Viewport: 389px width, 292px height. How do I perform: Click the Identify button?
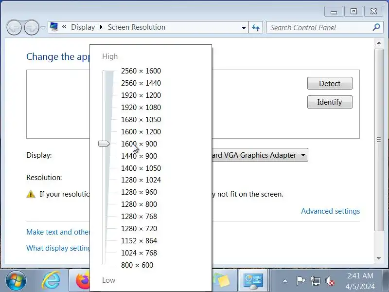pyautogui.click(x=330, y=102)
